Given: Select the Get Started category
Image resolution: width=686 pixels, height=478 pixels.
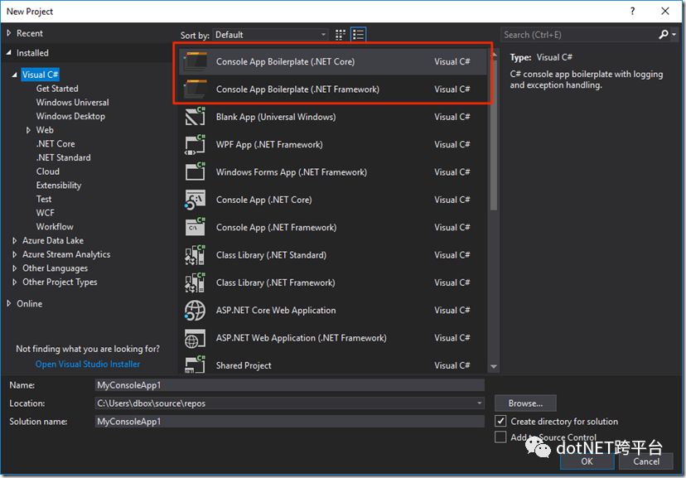Looking at the screenshot, I should 57,89.
